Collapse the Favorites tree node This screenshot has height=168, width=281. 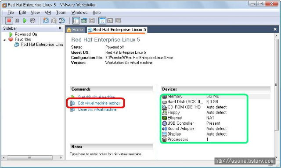(x=4, y=40)
